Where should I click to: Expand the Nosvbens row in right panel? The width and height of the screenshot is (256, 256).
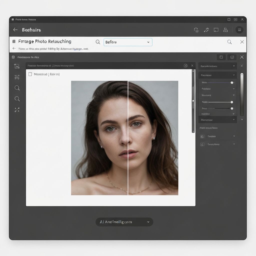(234, 95)
